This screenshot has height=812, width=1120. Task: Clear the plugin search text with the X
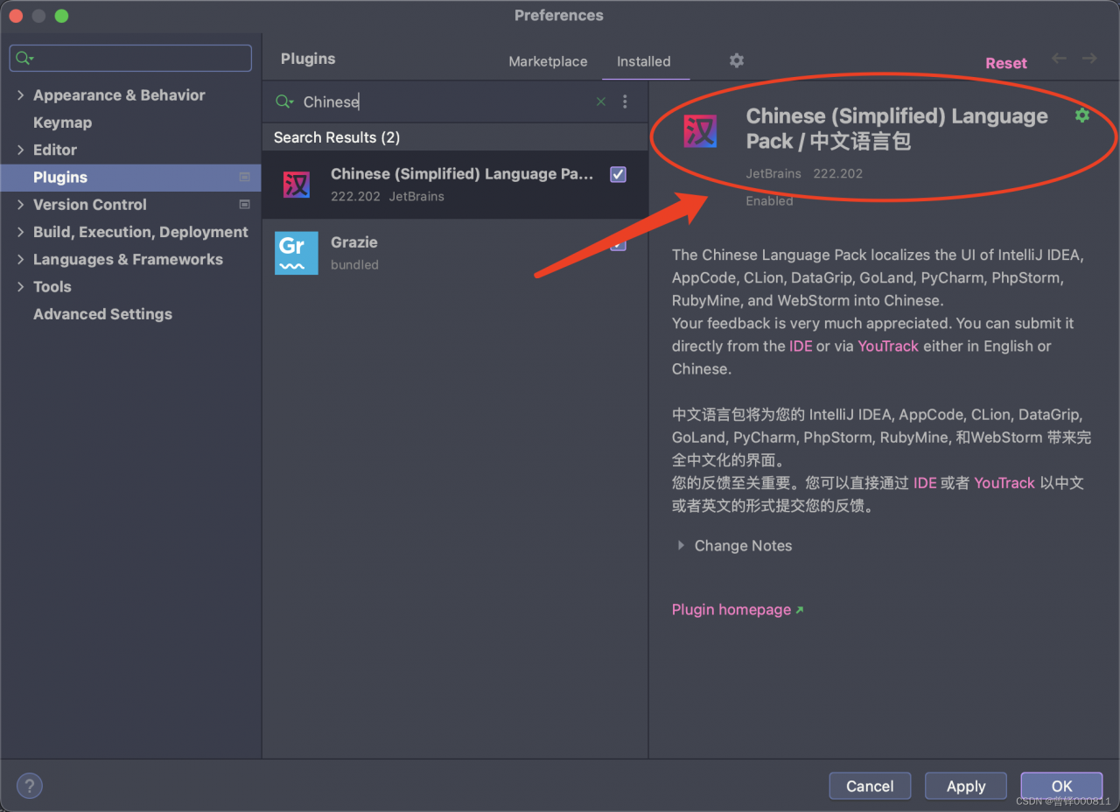click(x=601, y=101)
